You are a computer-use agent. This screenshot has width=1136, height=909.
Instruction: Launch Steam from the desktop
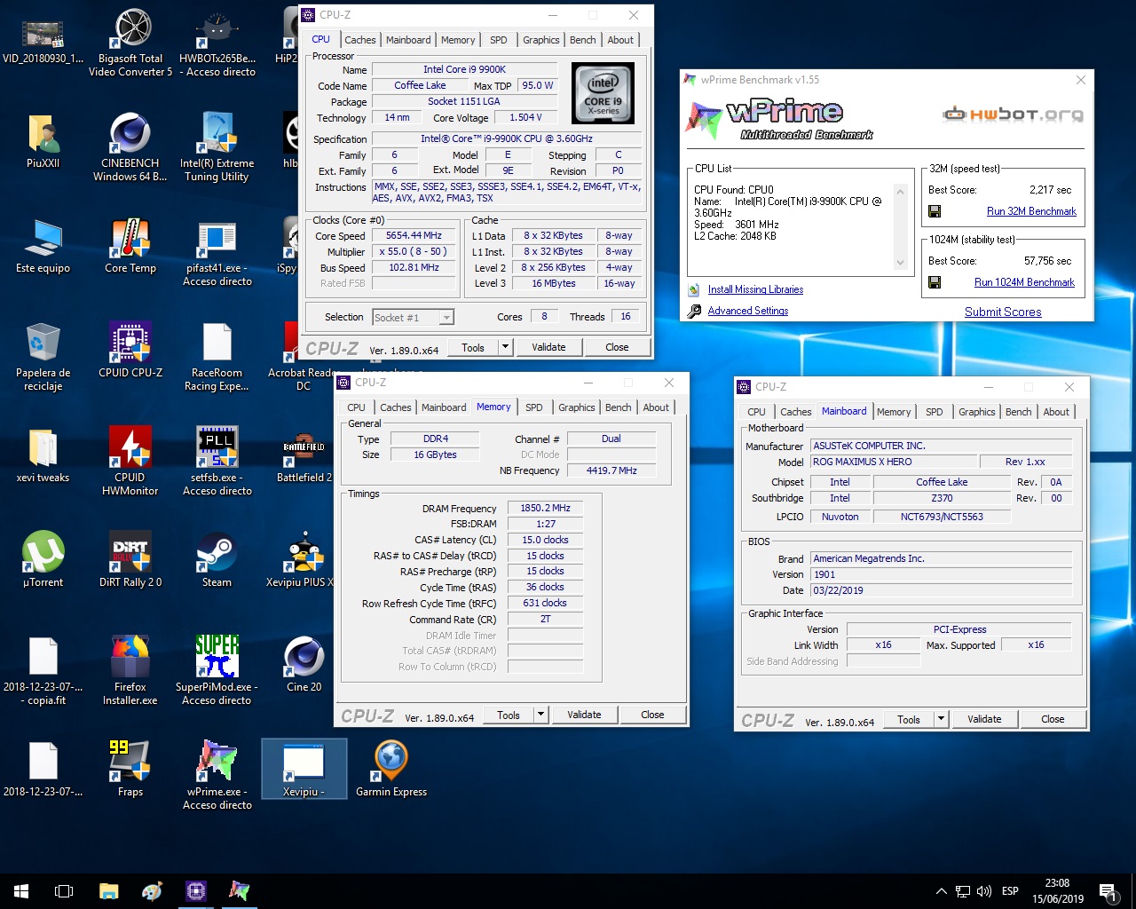tap(217, 559)
